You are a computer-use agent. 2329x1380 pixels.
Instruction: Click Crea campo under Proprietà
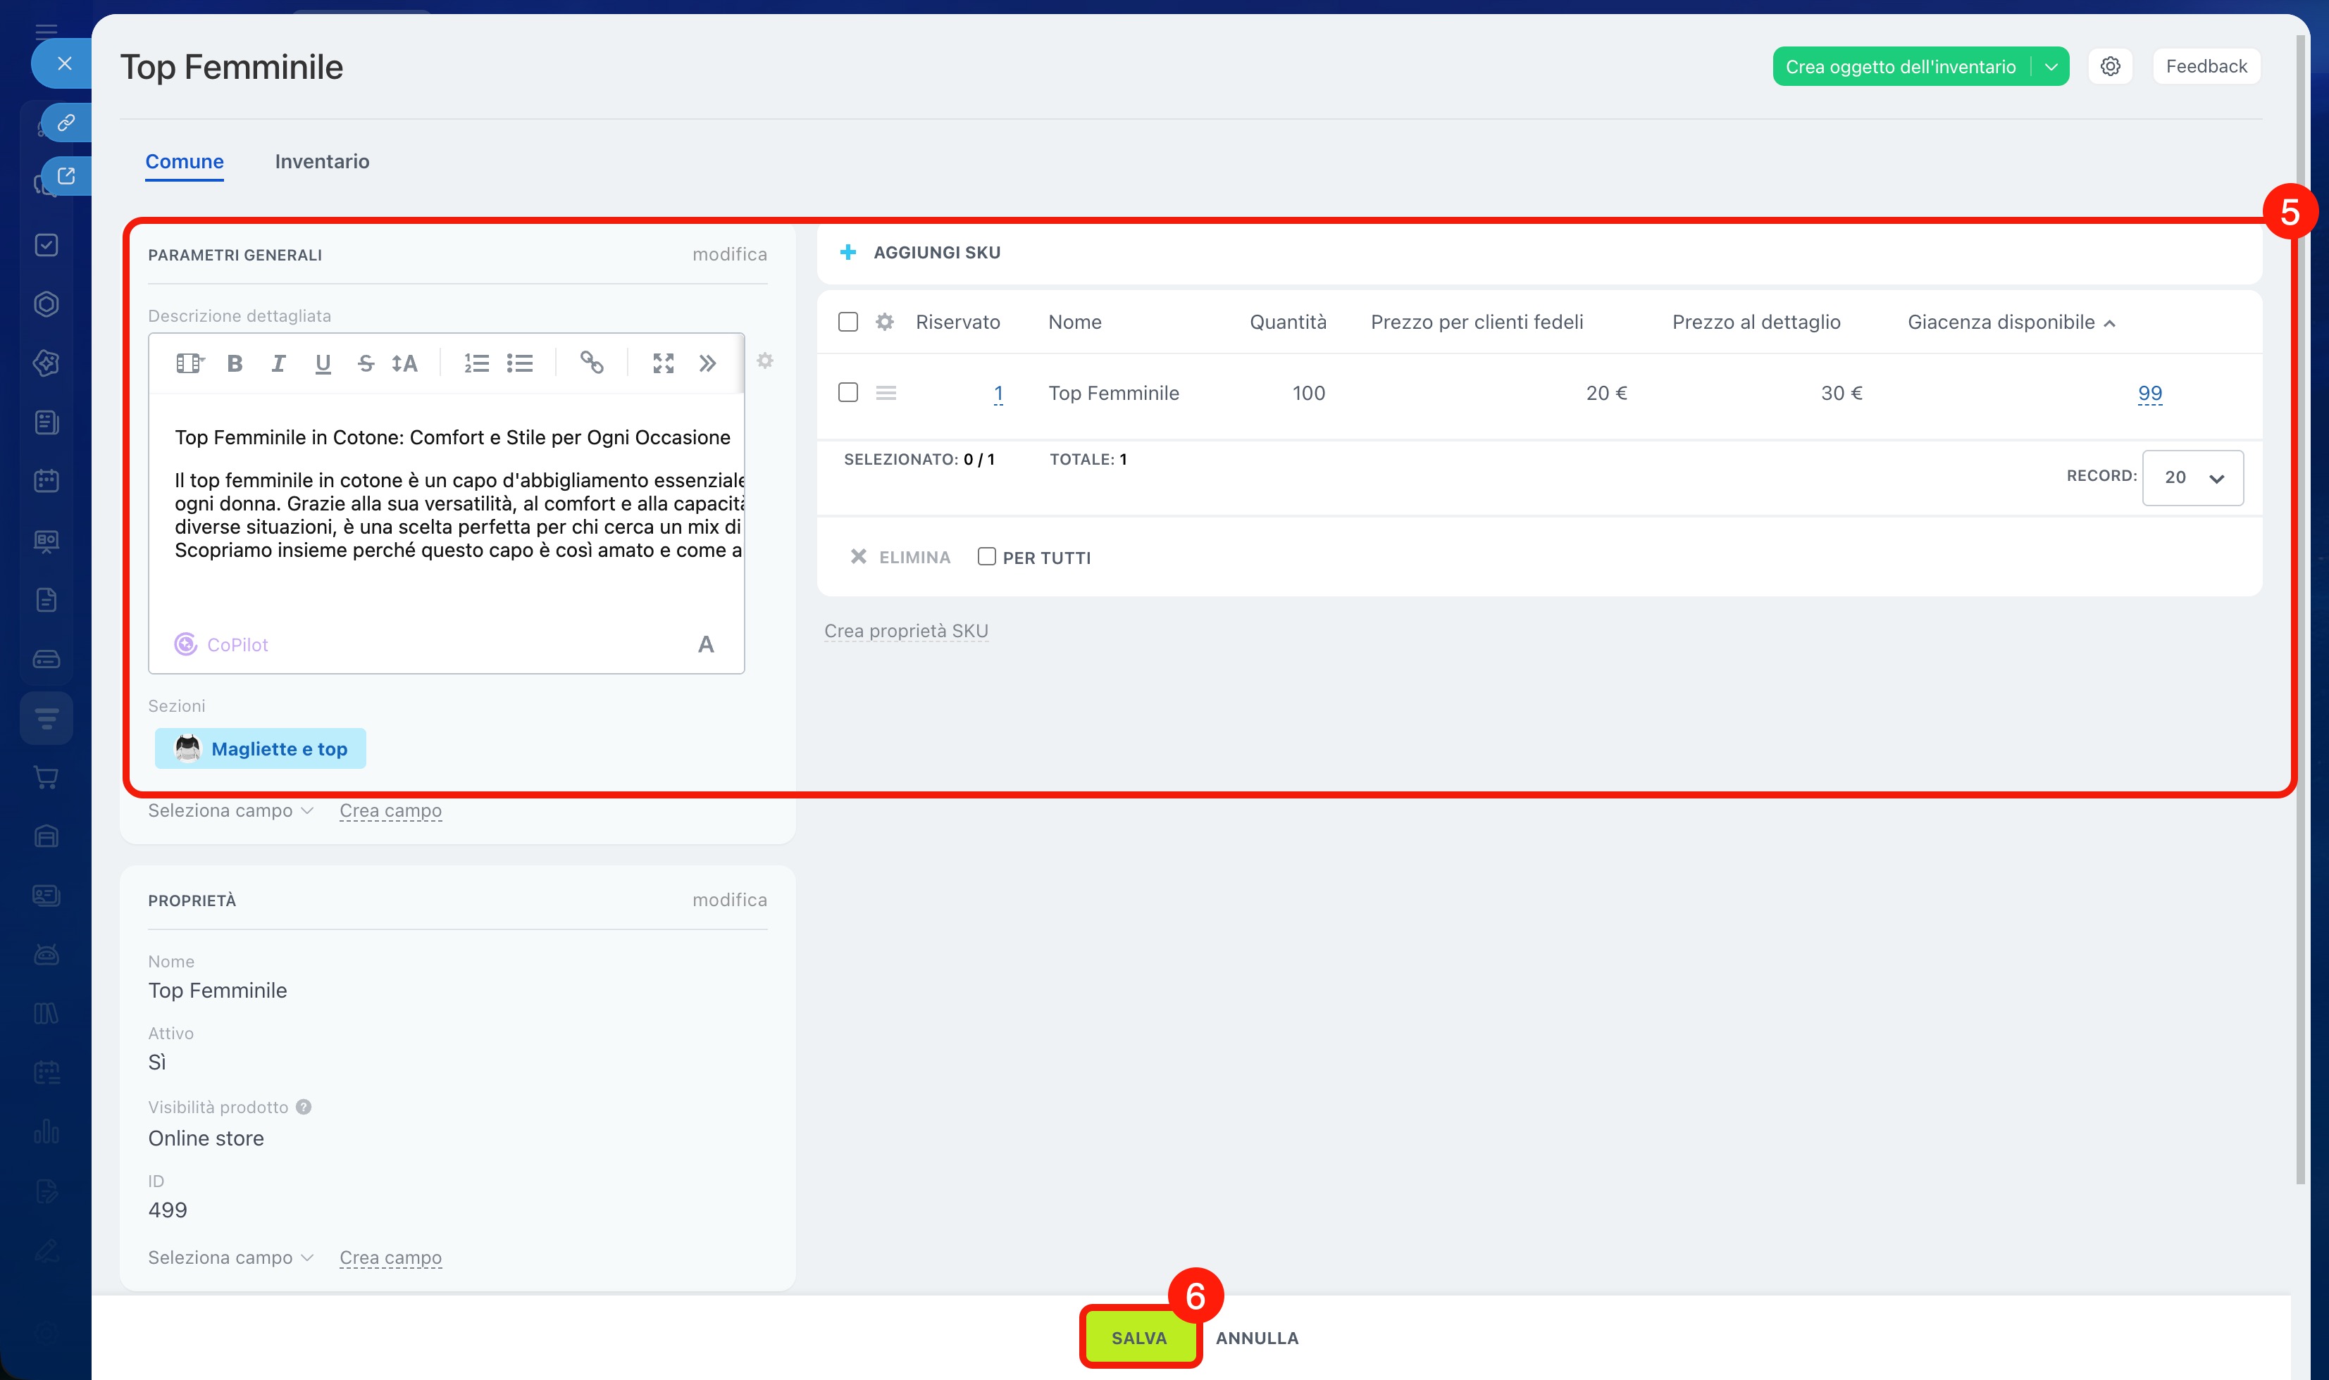tap(391, 1257)
